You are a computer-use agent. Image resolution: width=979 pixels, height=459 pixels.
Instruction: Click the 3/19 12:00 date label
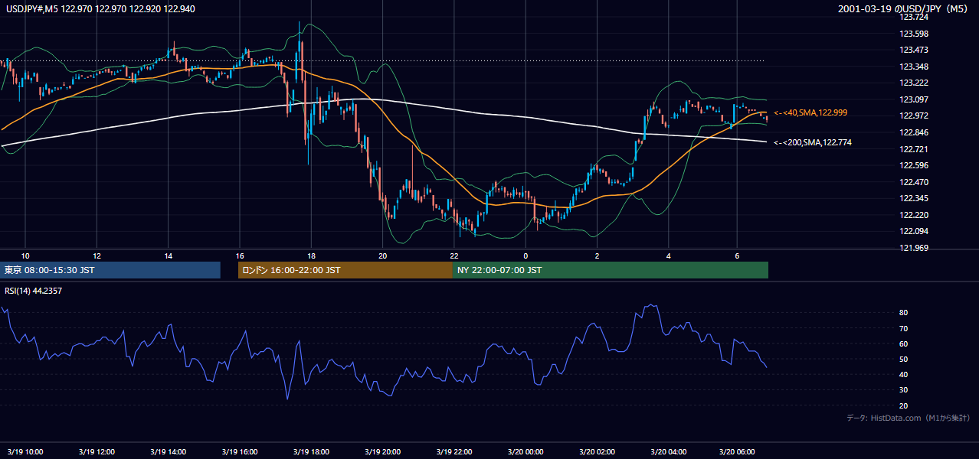(97, 452)
